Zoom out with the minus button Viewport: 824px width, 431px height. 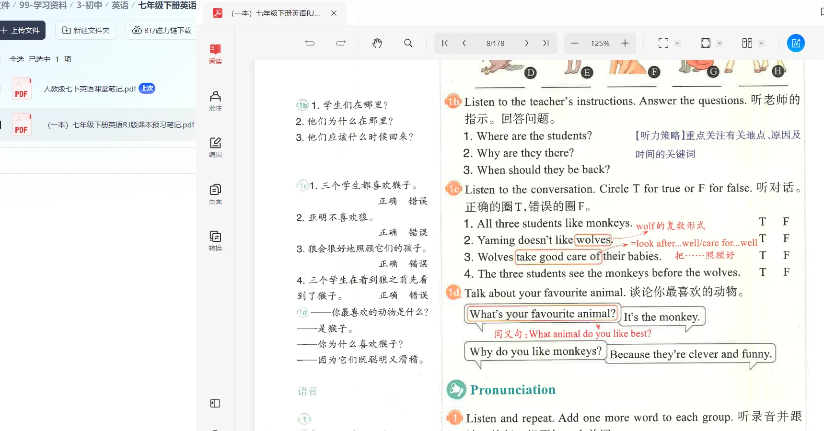(575, 43)
